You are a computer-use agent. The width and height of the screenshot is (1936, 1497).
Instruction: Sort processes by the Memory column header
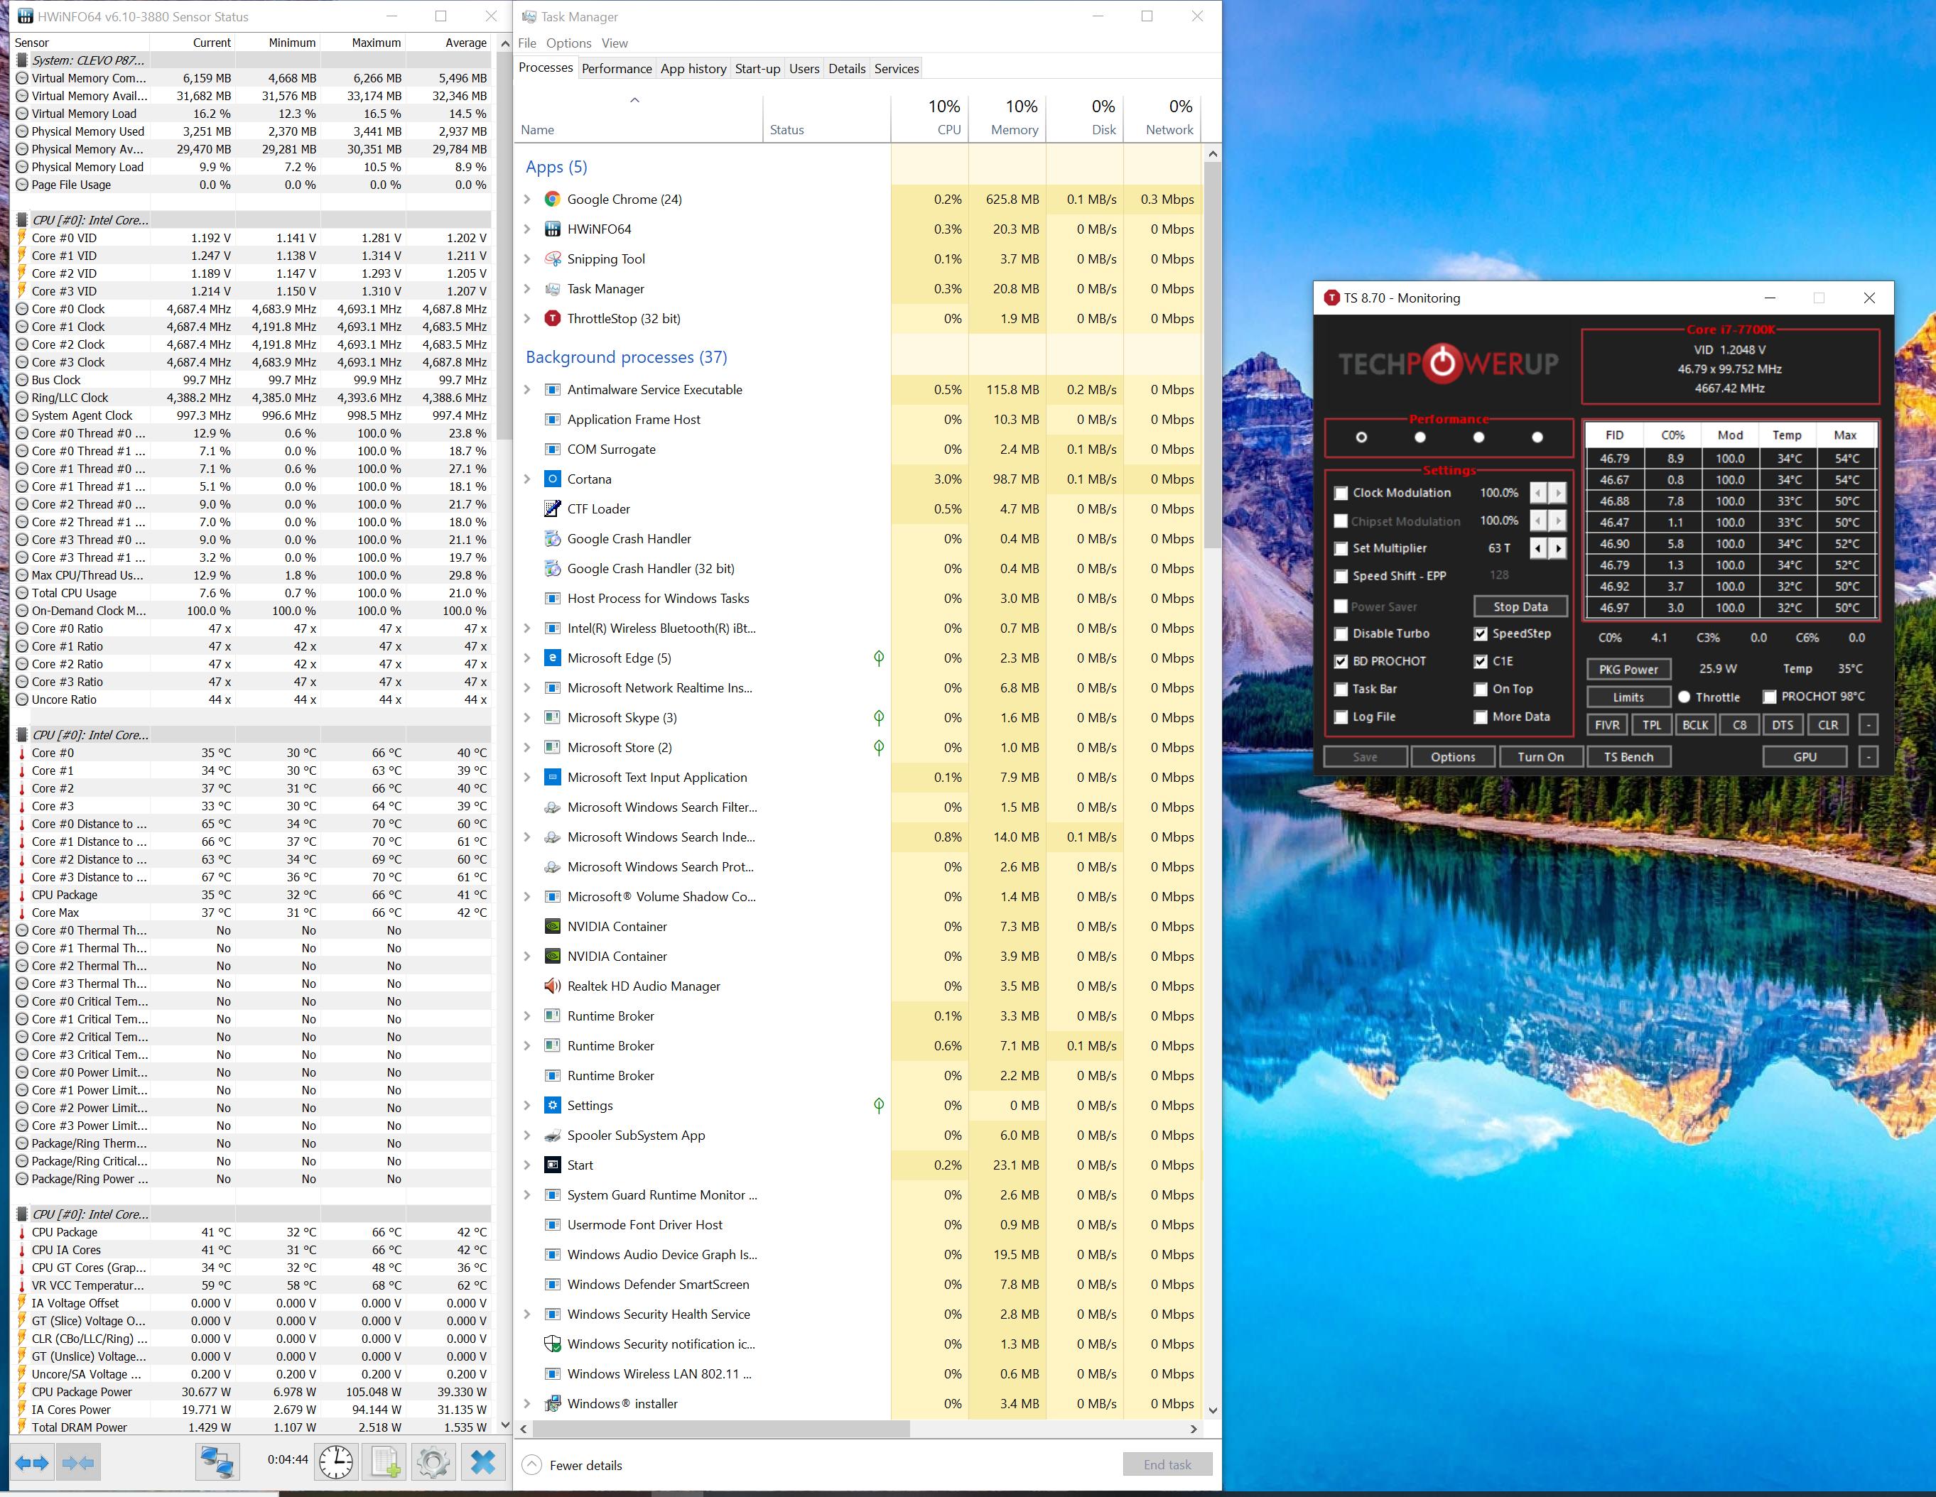tap(1008, 117)
